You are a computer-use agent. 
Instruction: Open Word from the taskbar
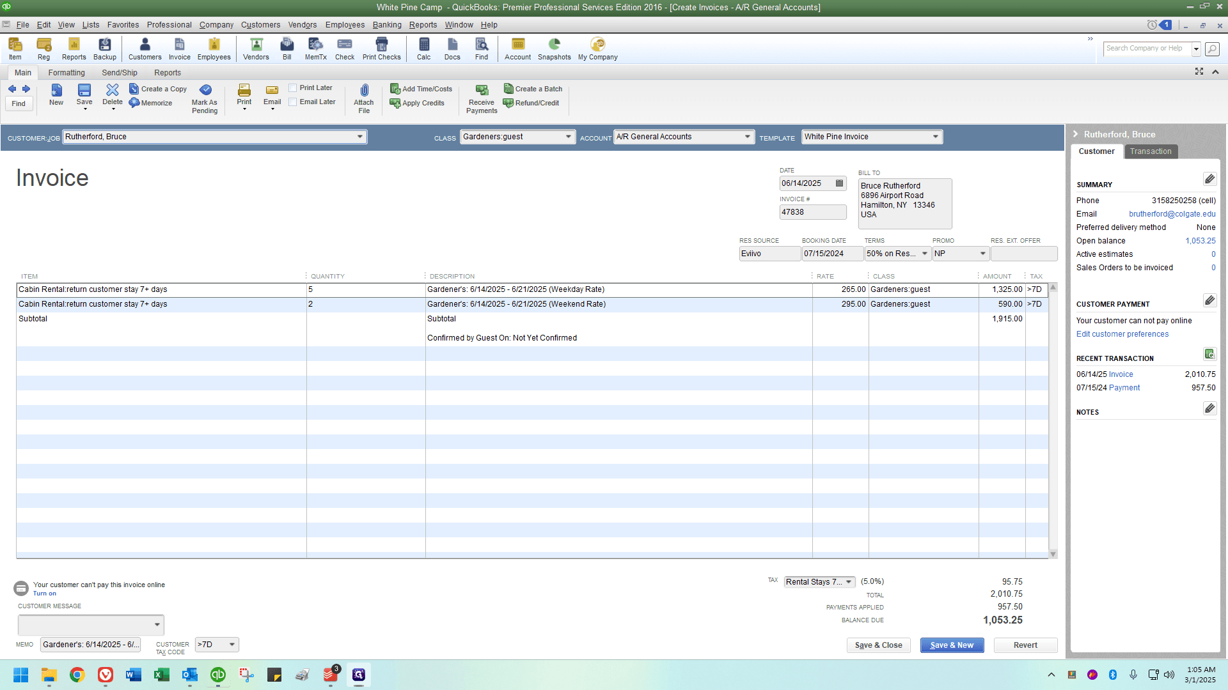[133, 675]
